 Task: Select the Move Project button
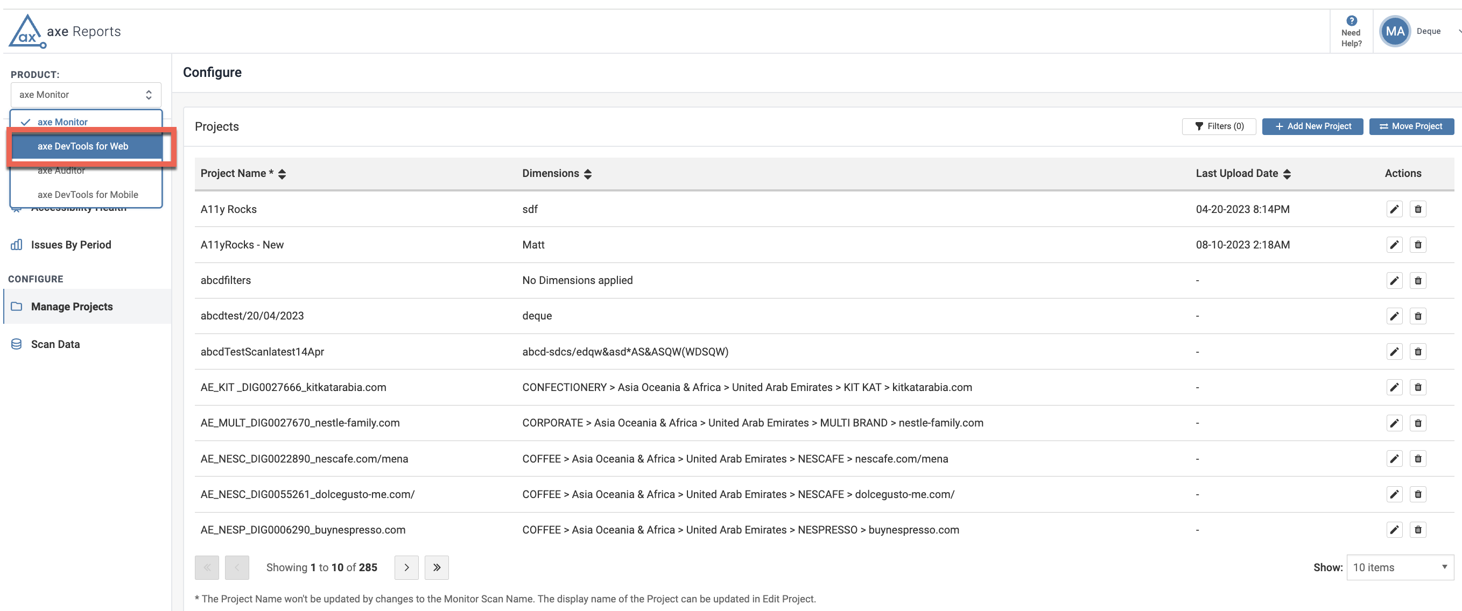1411,126
